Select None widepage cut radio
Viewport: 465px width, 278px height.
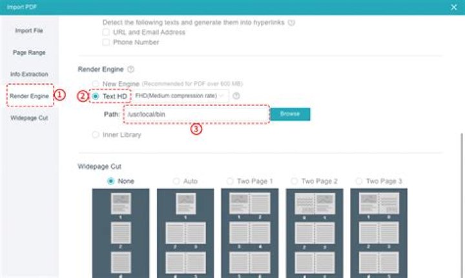click(110, 181)
